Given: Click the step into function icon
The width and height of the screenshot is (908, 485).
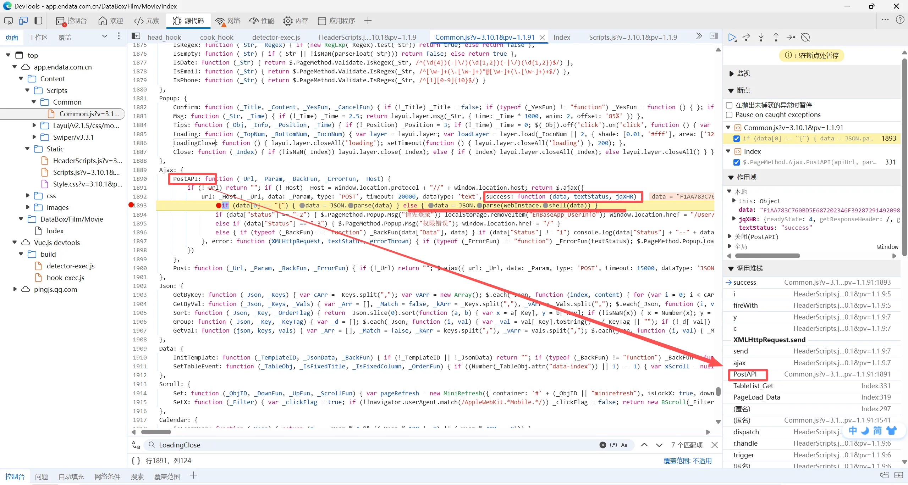Looking at the screenshot, I should pyautogui.click(x=761, y=37).
